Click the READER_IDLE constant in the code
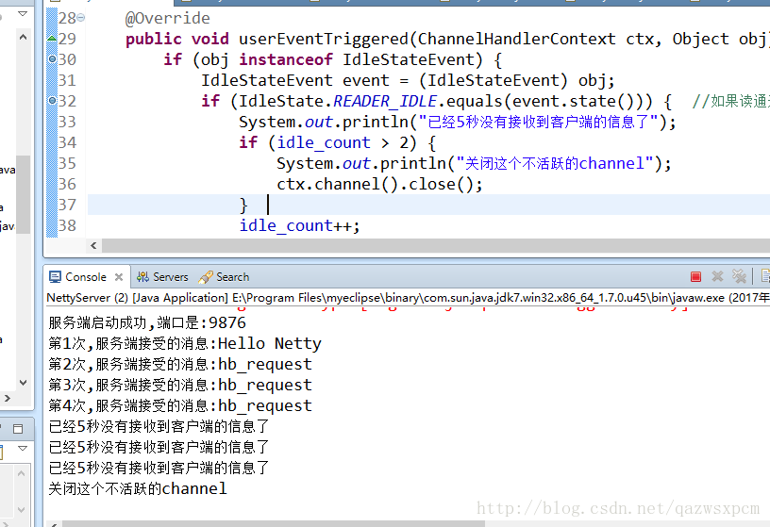 384,101
